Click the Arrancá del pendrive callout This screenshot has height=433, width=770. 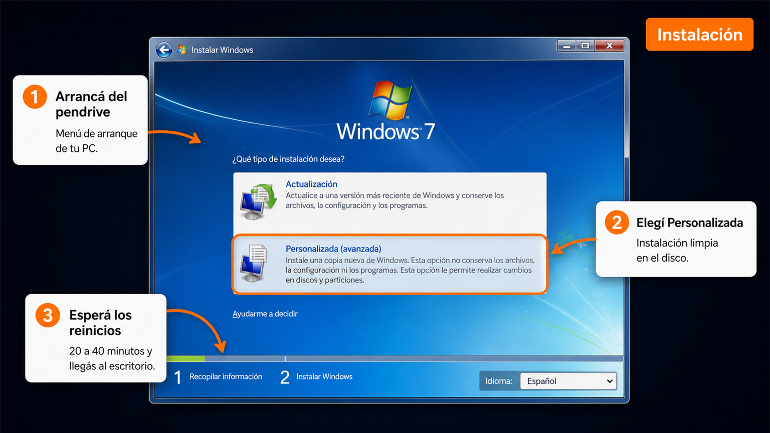[80, 120]
